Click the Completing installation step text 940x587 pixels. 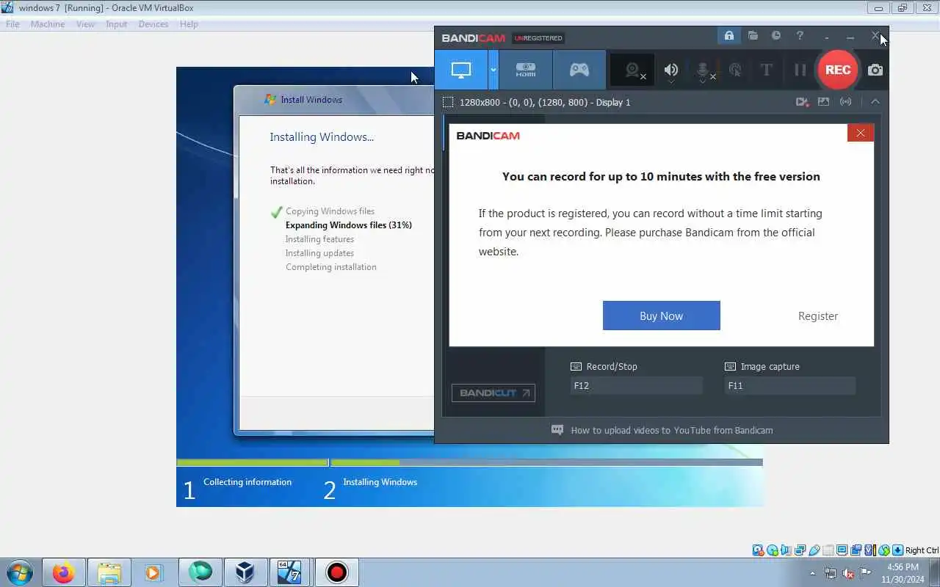coord(330,267)
